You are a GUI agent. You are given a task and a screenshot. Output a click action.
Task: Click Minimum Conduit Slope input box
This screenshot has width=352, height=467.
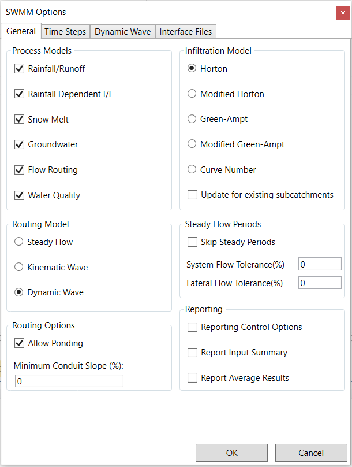click(69, 381)
